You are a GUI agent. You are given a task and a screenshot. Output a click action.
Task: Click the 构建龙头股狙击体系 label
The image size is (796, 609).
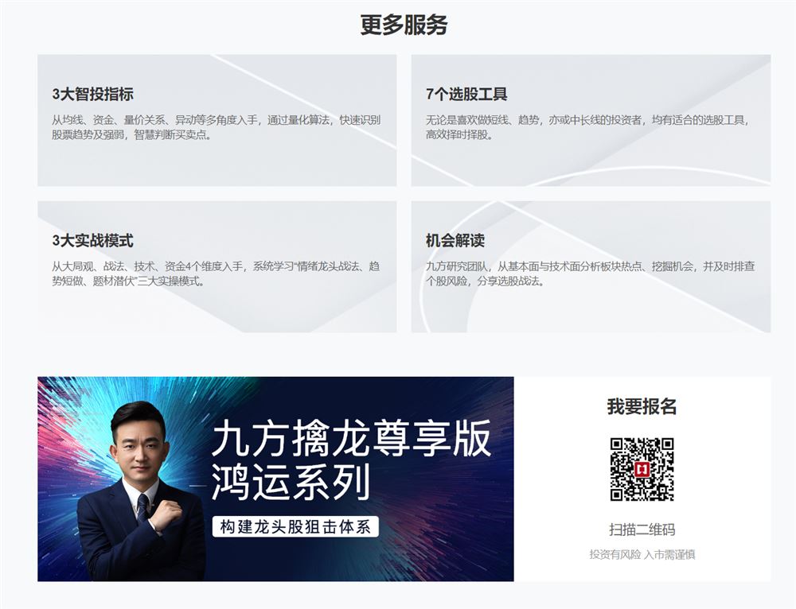pos(295,527)
